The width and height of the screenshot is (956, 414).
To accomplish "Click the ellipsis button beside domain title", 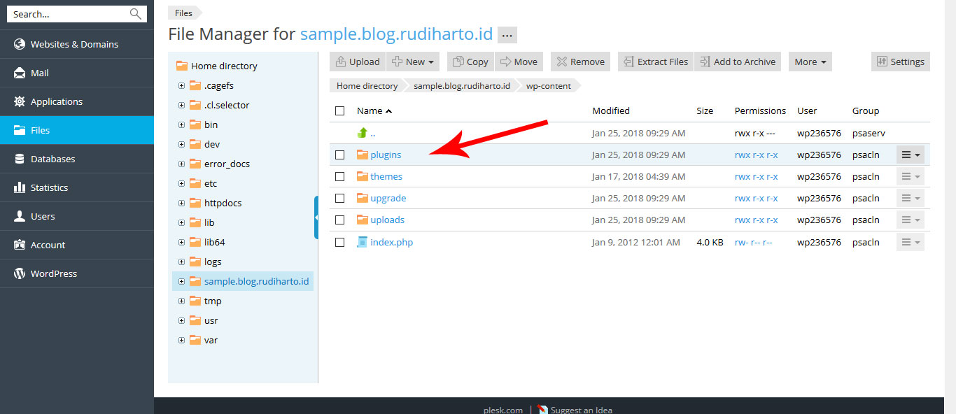I will pos(507,35).
